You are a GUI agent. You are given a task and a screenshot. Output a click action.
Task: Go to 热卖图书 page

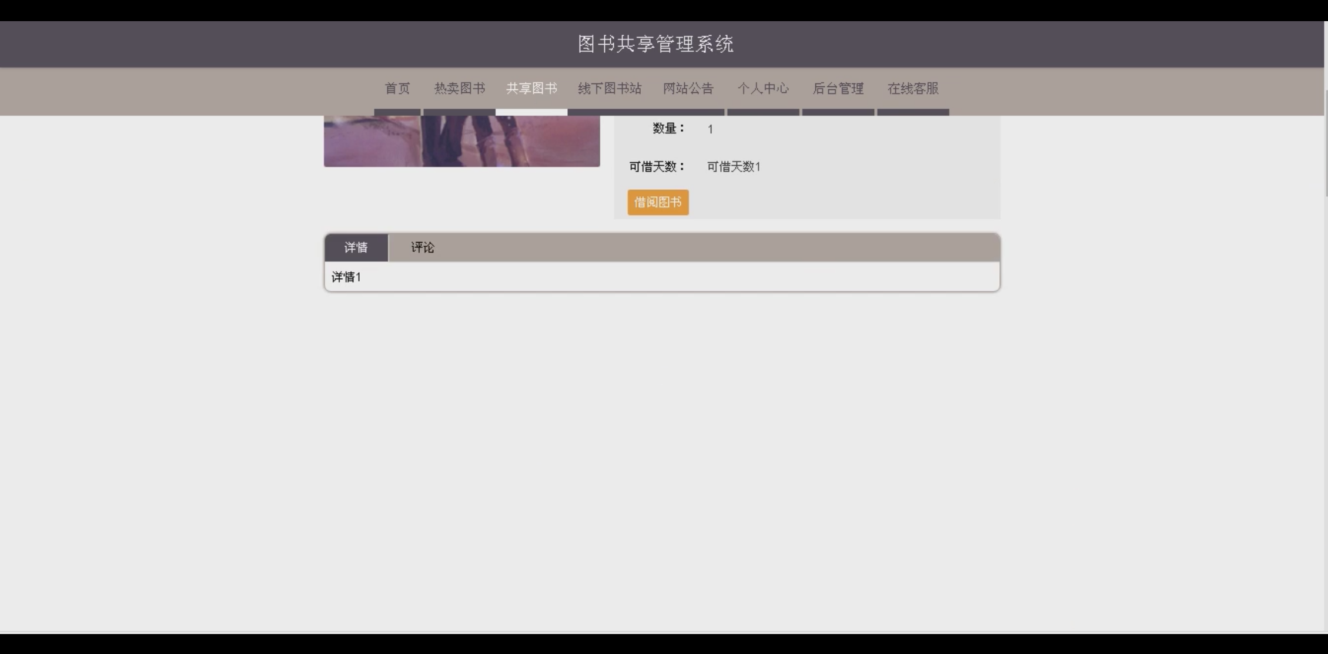coord(459,89)
